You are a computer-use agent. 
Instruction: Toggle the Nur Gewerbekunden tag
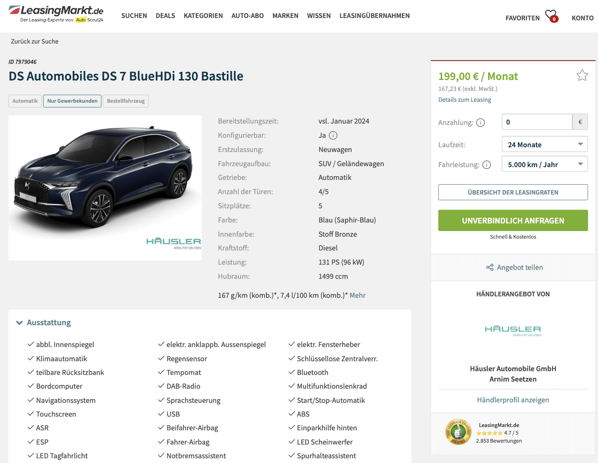click(72, 101)
